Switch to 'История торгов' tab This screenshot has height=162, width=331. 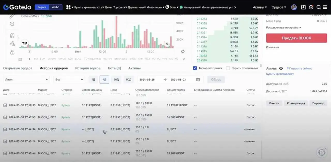[x=88, y=68]
